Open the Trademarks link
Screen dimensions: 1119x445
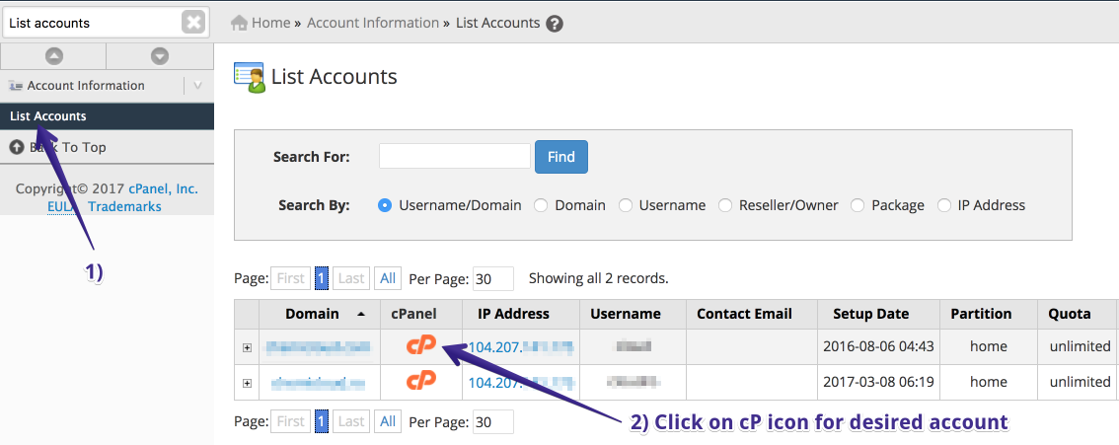124,206
